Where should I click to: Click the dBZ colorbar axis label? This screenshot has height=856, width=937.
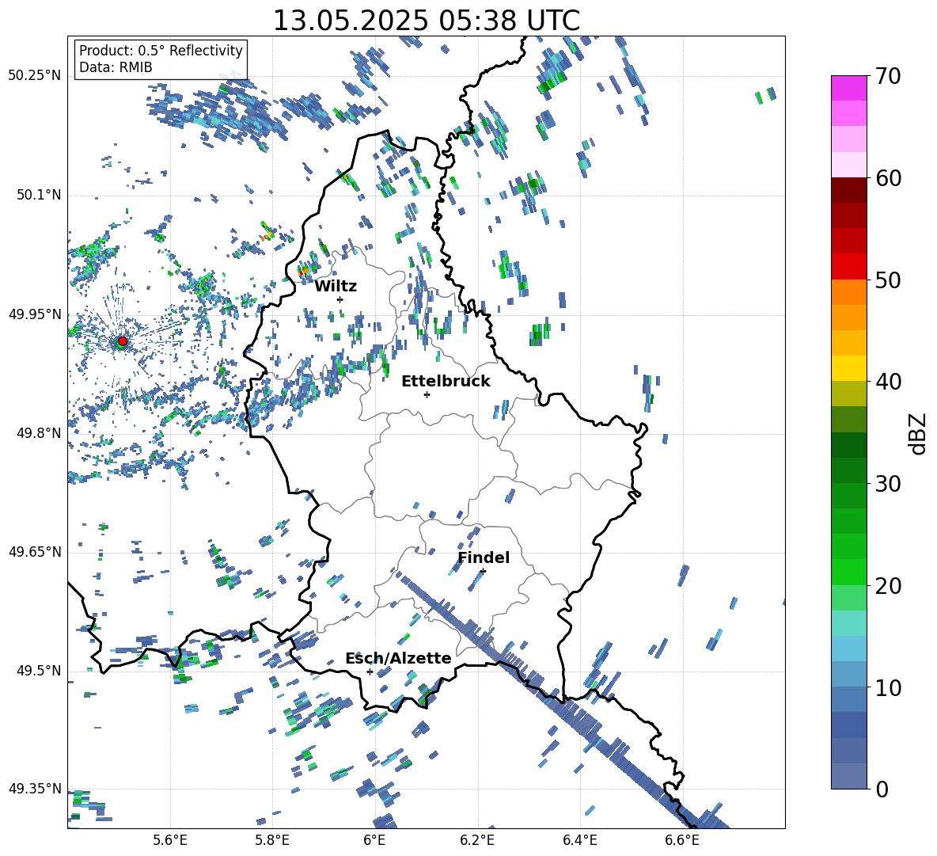pyautogui.click(x=919, y=433)
